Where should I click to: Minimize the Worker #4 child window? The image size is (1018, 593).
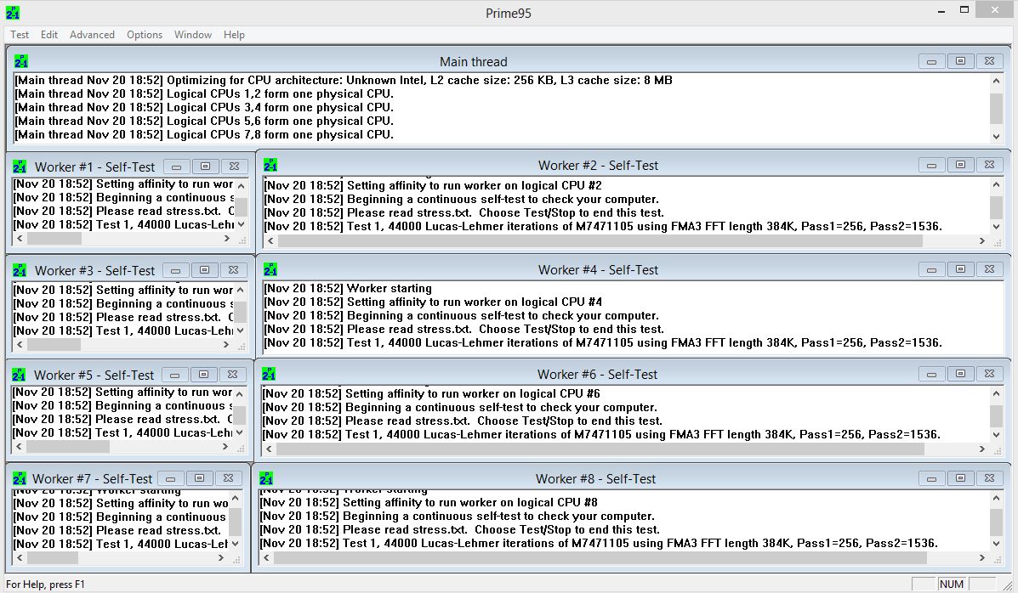pos(931,269)
